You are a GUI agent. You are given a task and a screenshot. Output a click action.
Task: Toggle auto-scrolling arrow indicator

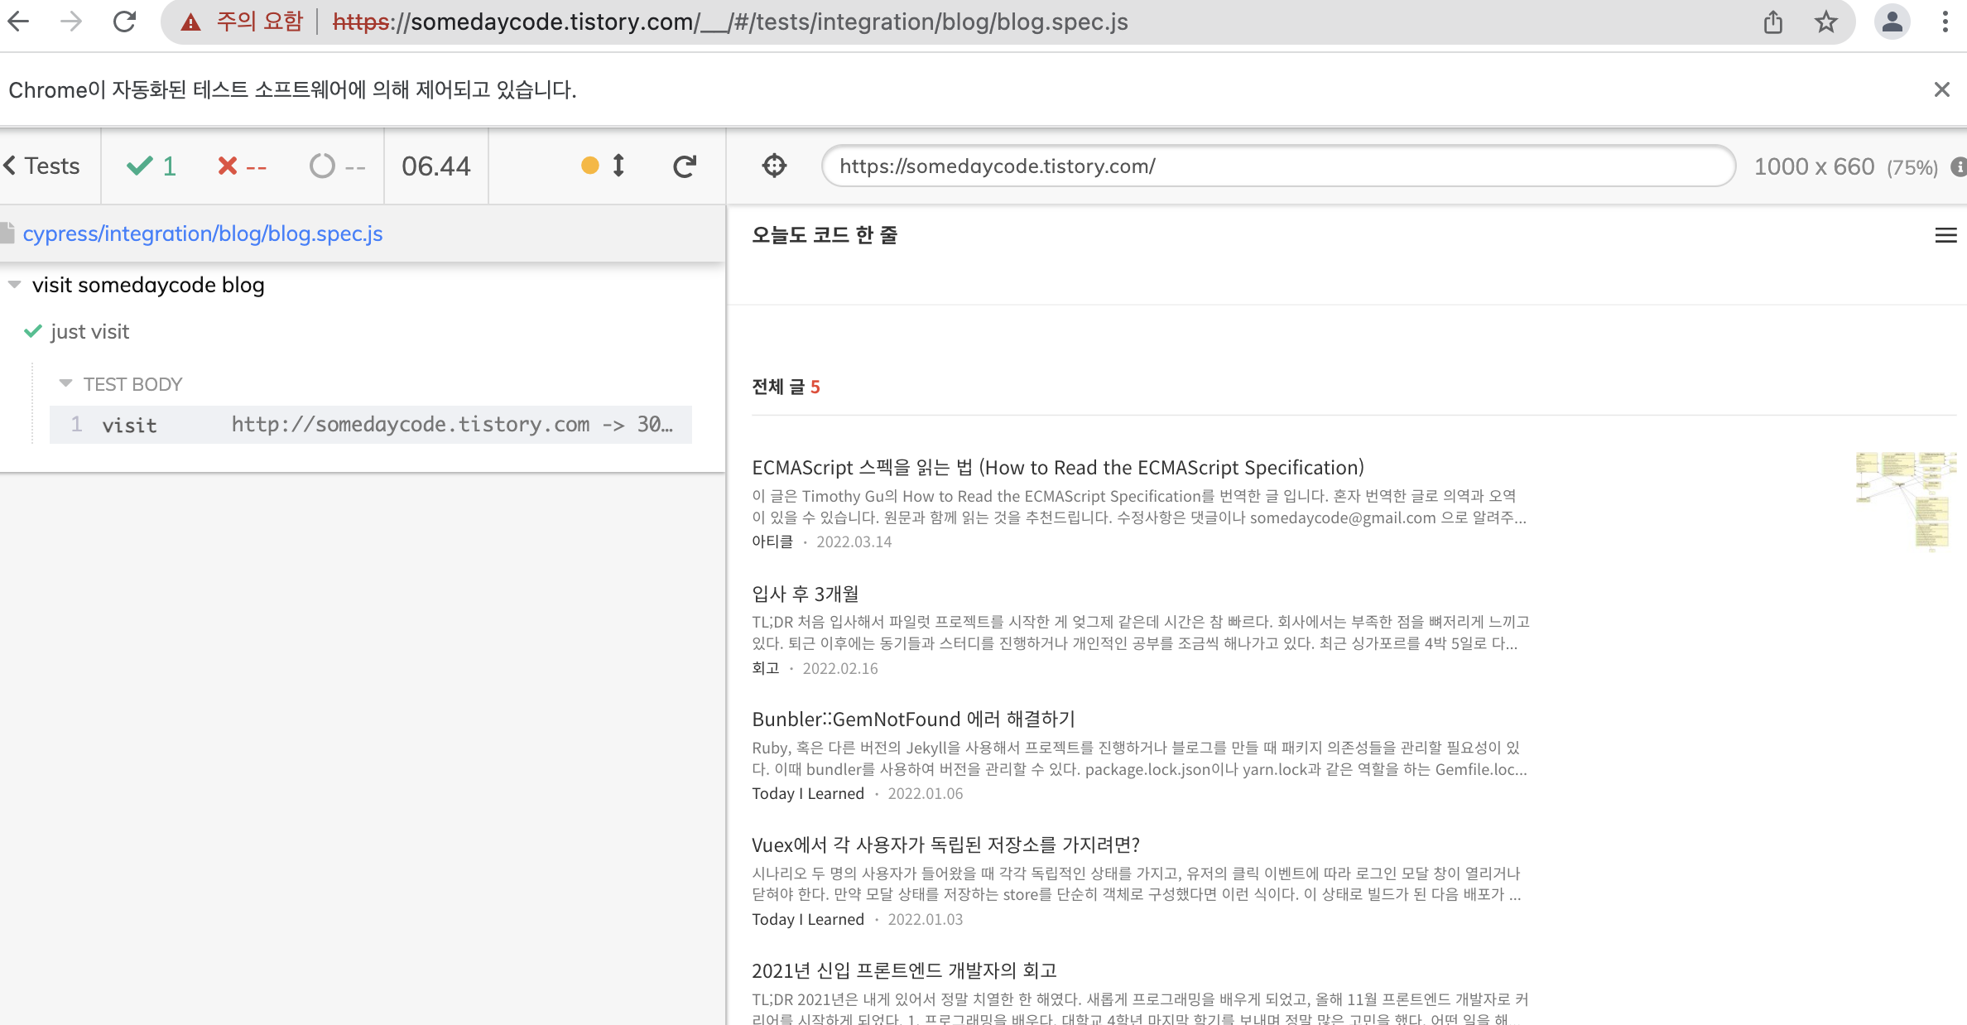(618, 166)
